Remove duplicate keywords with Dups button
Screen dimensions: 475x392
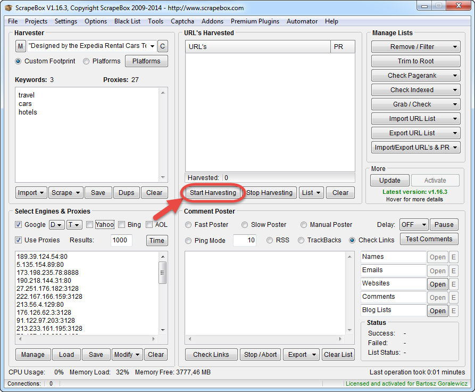pos(126,193)
